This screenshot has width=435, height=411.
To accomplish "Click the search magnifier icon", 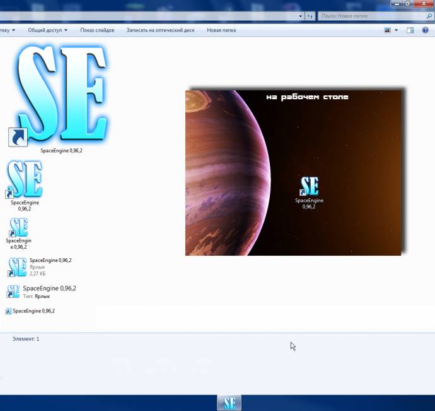I will point(429,16).
